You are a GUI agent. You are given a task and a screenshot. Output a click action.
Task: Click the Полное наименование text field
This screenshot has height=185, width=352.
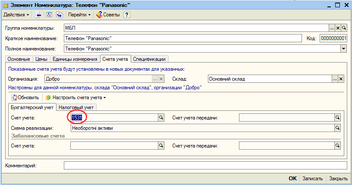[202, 49]
